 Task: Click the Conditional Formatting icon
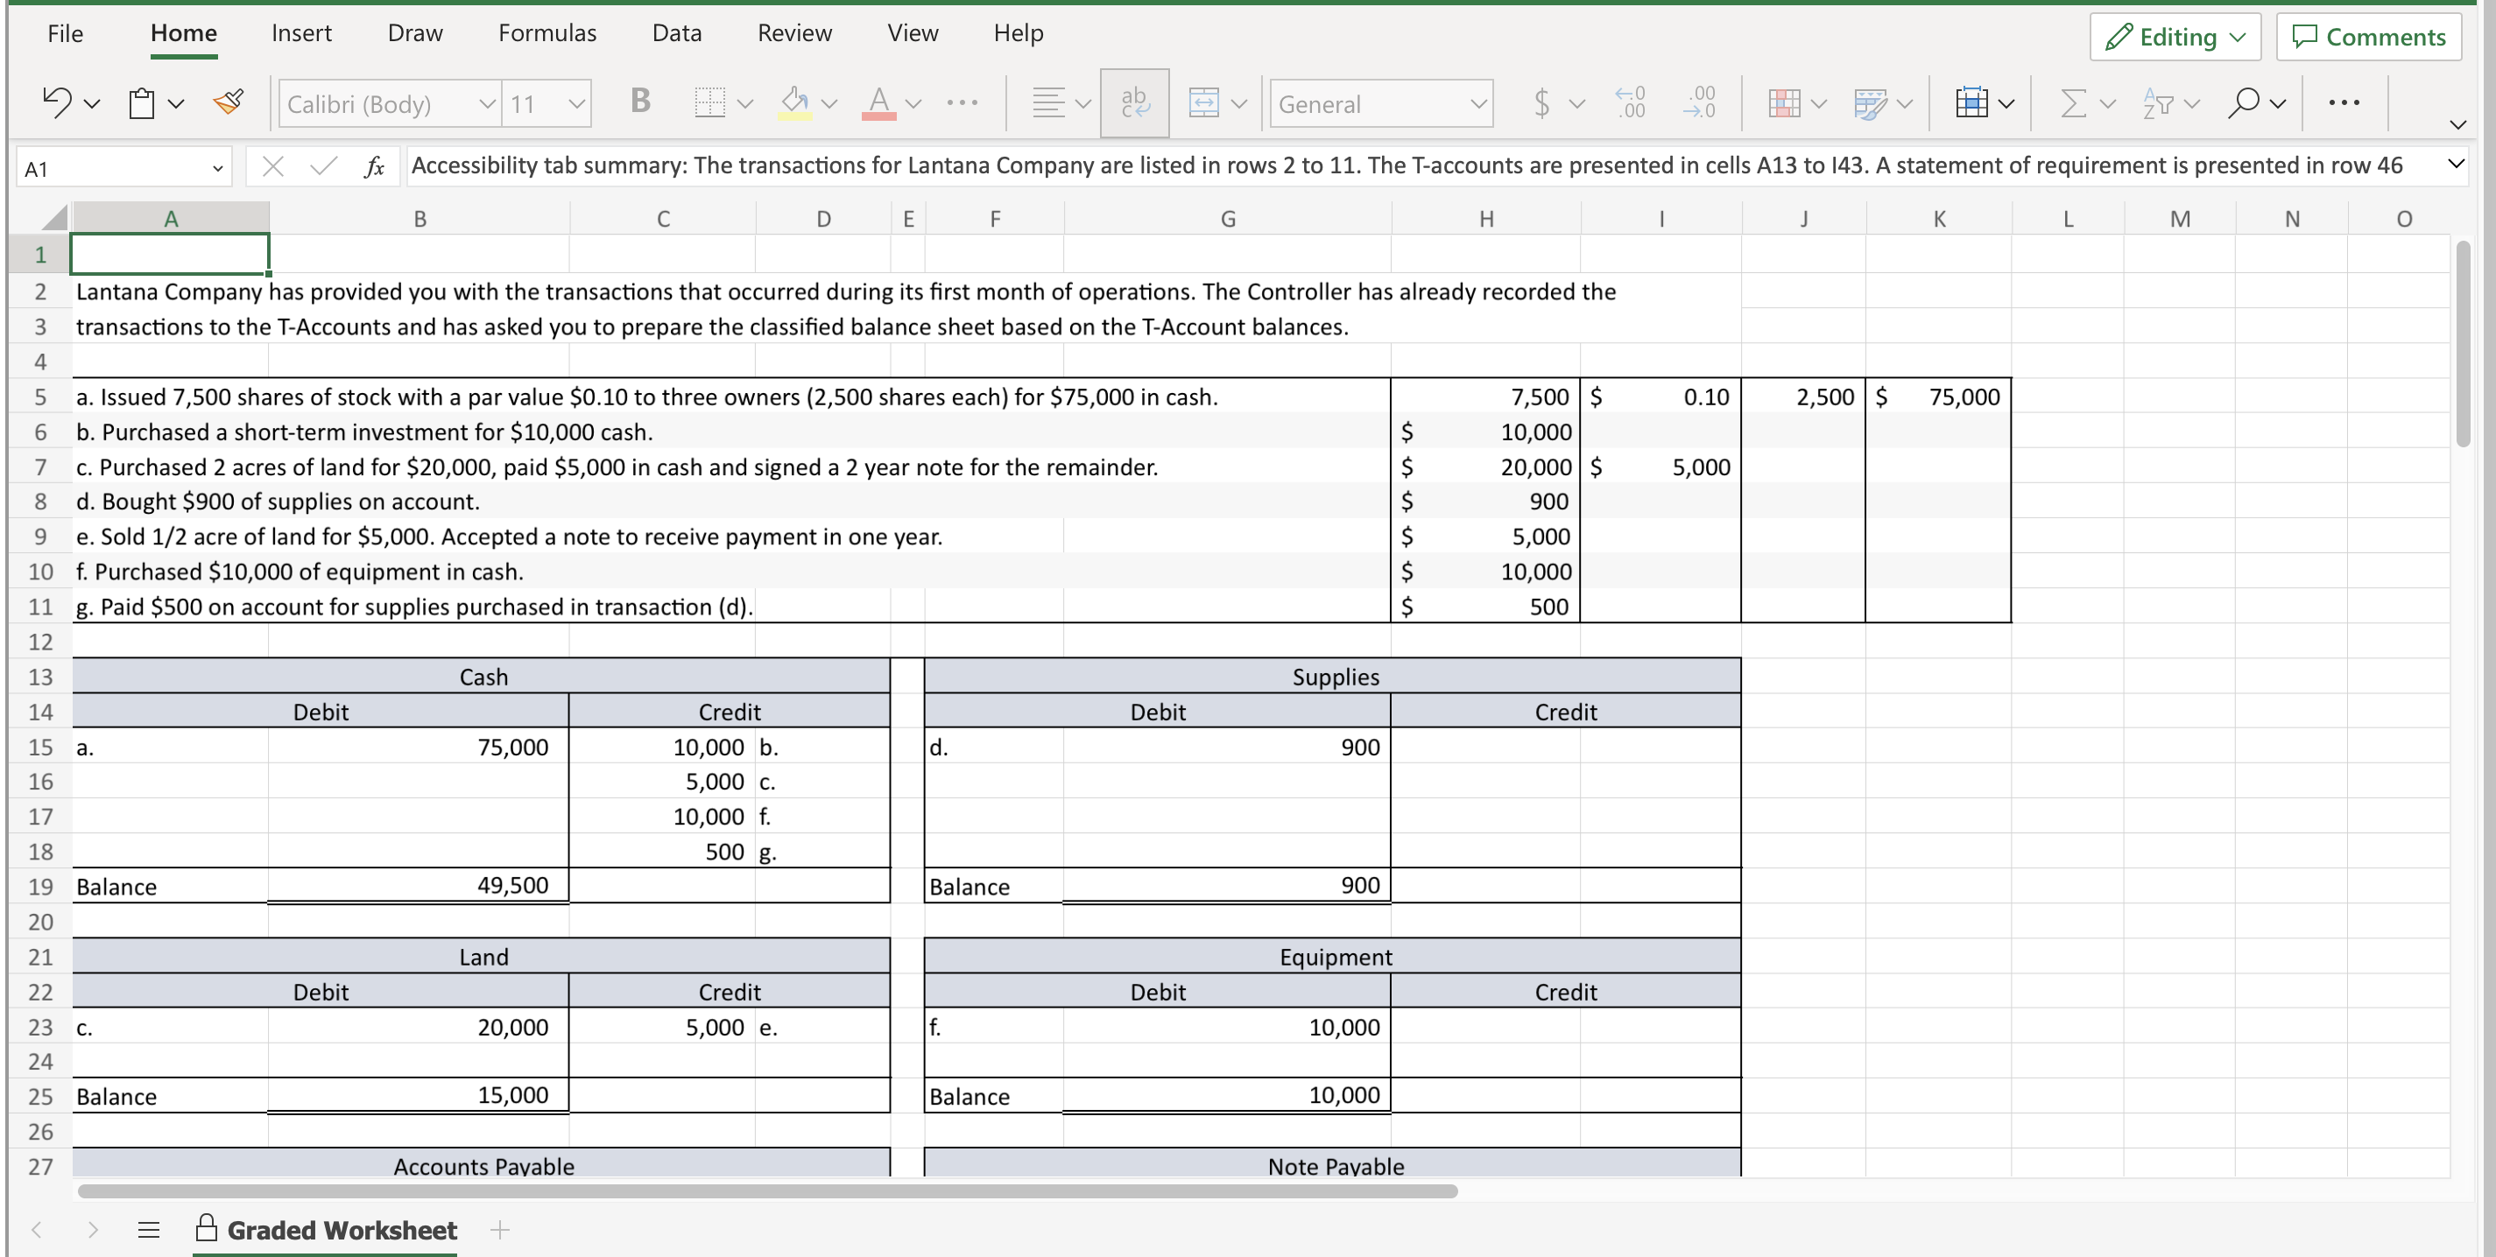tap(1784, 102)
